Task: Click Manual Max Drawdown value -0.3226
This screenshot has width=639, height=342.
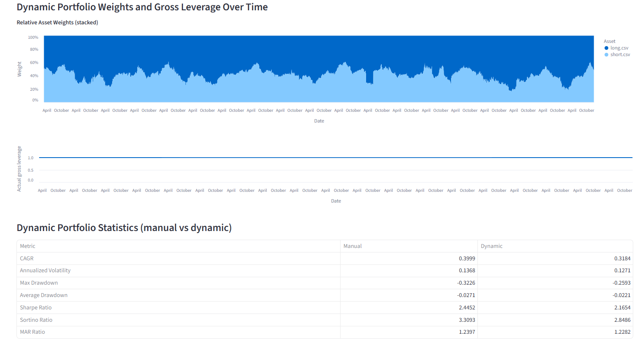Action: point(466,283)
